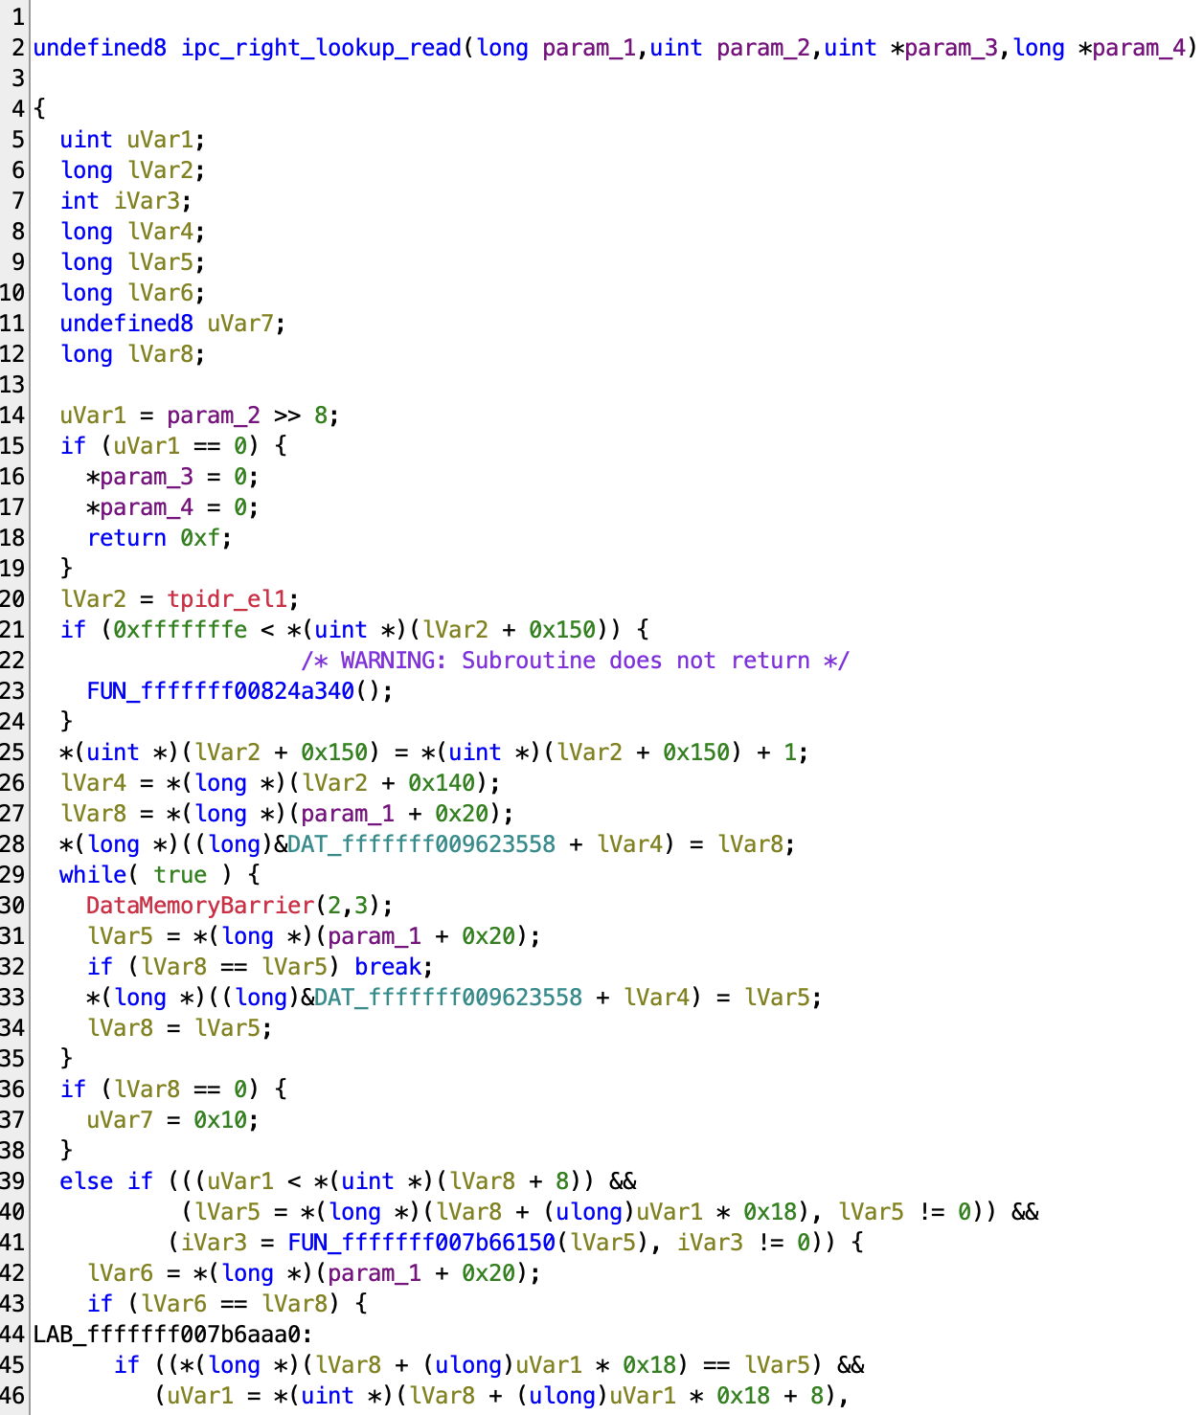Click 'if (lVar6 == lVar8) {' line

click(227, 1304)
